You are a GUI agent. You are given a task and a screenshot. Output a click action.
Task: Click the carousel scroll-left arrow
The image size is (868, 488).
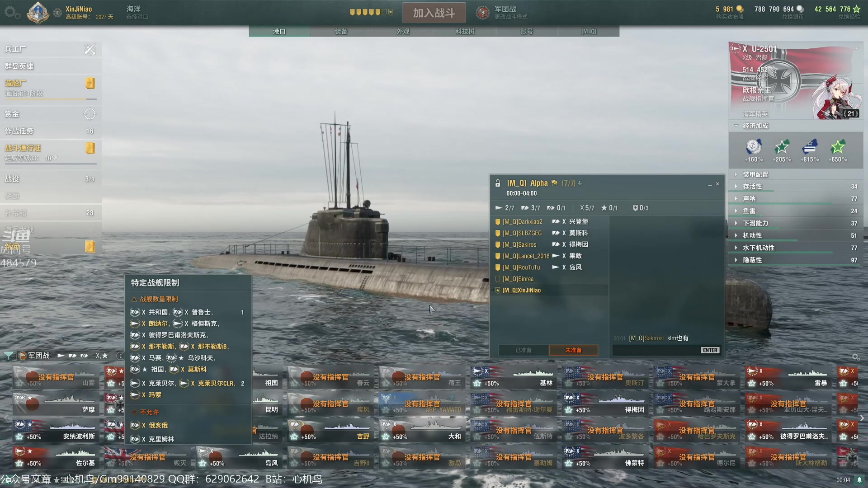click(5, 418)
